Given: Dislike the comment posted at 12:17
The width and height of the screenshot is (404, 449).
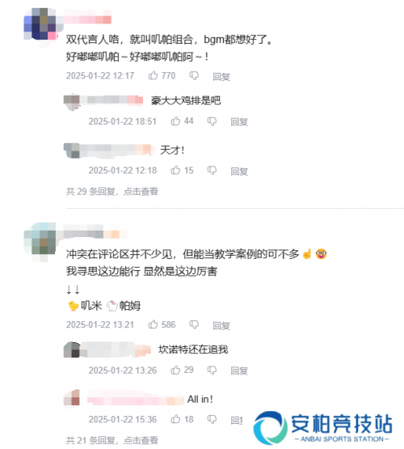Looking at the screenshot, I should [194, 76].
